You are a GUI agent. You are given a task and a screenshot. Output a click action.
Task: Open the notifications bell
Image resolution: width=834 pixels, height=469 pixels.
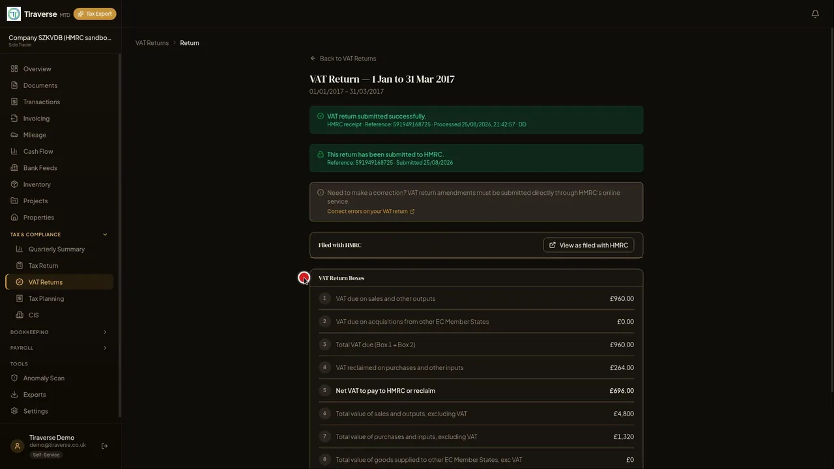click(815, 14)
